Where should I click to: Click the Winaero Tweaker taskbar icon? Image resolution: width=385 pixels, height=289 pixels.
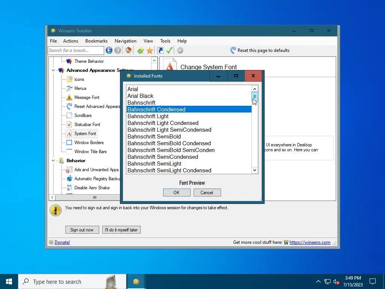(x=136, y=281)
